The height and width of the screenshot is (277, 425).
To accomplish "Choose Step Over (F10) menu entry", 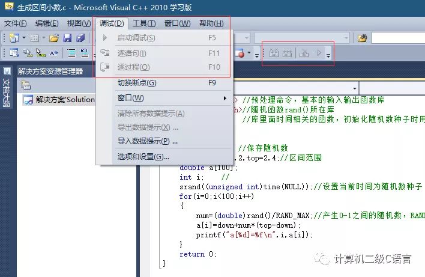I will point(164,67).
